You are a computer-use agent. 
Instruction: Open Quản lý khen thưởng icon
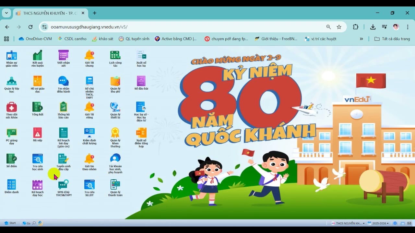(115, 138)
